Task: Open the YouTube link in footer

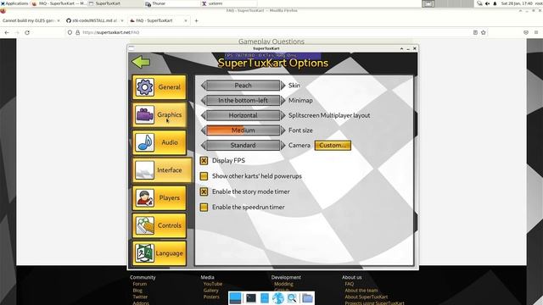Action: coord(213,284)
